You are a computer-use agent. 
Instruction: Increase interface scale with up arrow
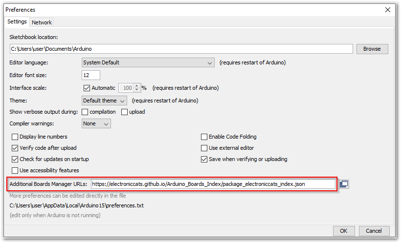[x=137, y=86]
